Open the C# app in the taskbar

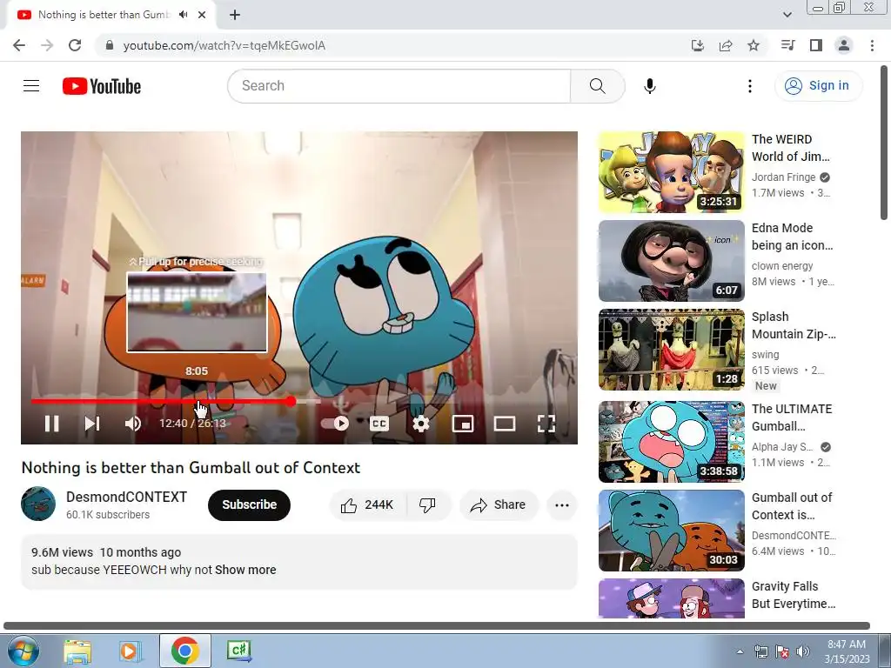239,651
